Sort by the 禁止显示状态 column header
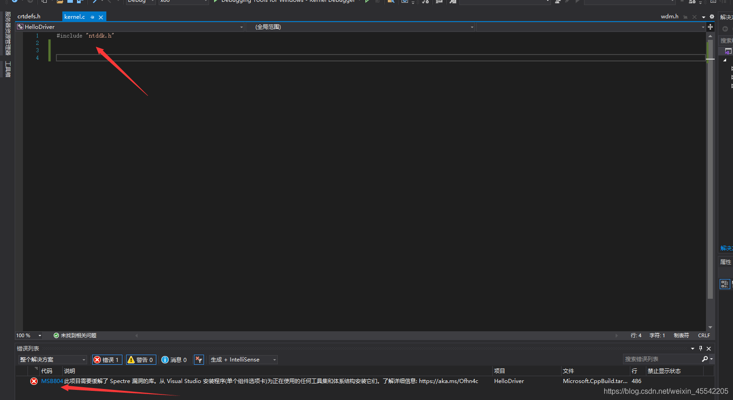Screen dimensions: 733x400 pos(664,371)
